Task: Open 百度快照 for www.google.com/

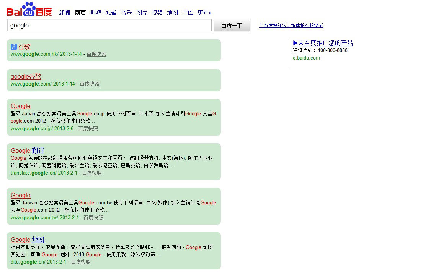Action: (90, 84)
